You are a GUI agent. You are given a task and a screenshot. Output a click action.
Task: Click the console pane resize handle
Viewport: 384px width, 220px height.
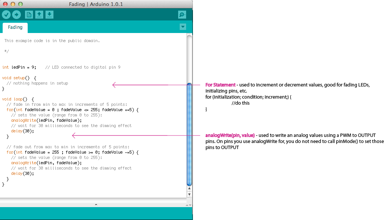[x=96, y=204]
